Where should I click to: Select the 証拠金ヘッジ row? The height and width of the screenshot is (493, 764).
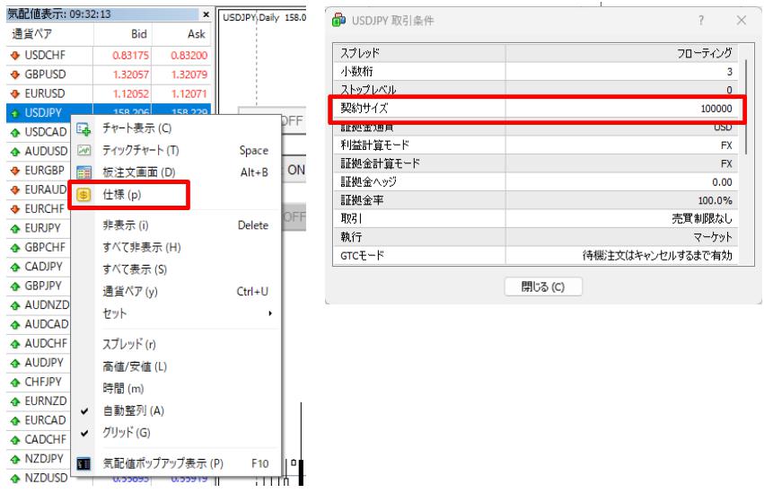click(x=535, y=182)
